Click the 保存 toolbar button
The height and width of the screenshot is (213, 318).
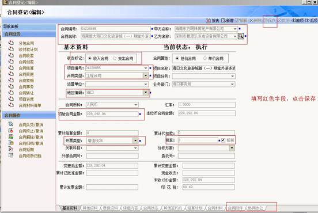(270, 21)
